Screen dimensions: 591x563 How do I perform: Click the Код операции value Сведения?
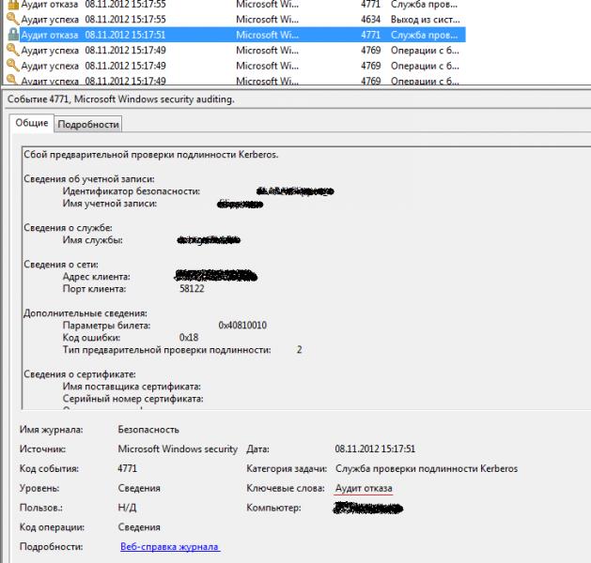pos(139,527)
